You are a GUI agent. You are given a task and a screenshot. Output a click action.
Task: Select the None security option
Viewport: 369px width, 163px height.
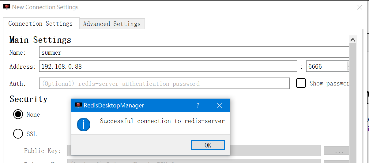(18, 114)
